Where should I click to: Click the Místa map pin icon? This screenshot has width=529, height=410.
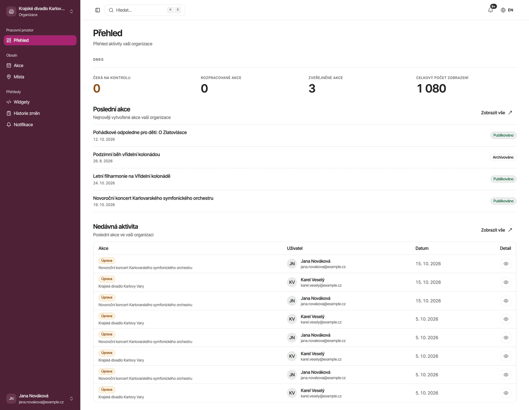(9, 77)
